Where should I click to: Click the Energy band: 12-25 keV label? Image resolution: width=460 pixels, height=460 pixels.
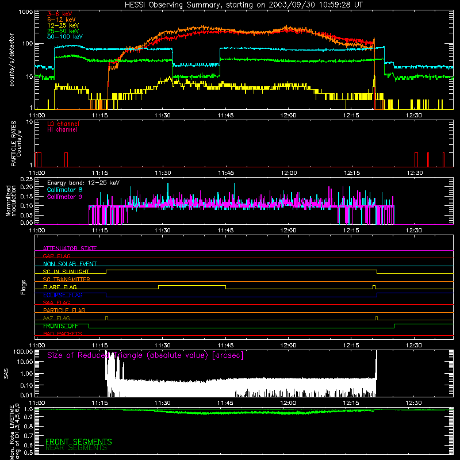(x=83, y=183)
